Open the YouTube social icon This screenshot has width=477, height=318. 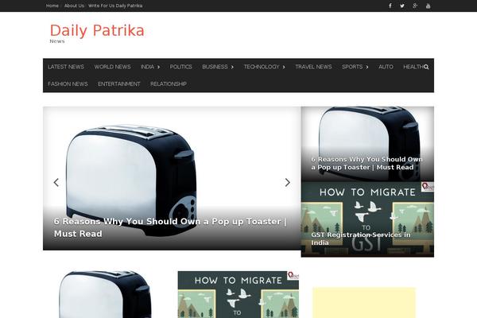pos(429,6)
